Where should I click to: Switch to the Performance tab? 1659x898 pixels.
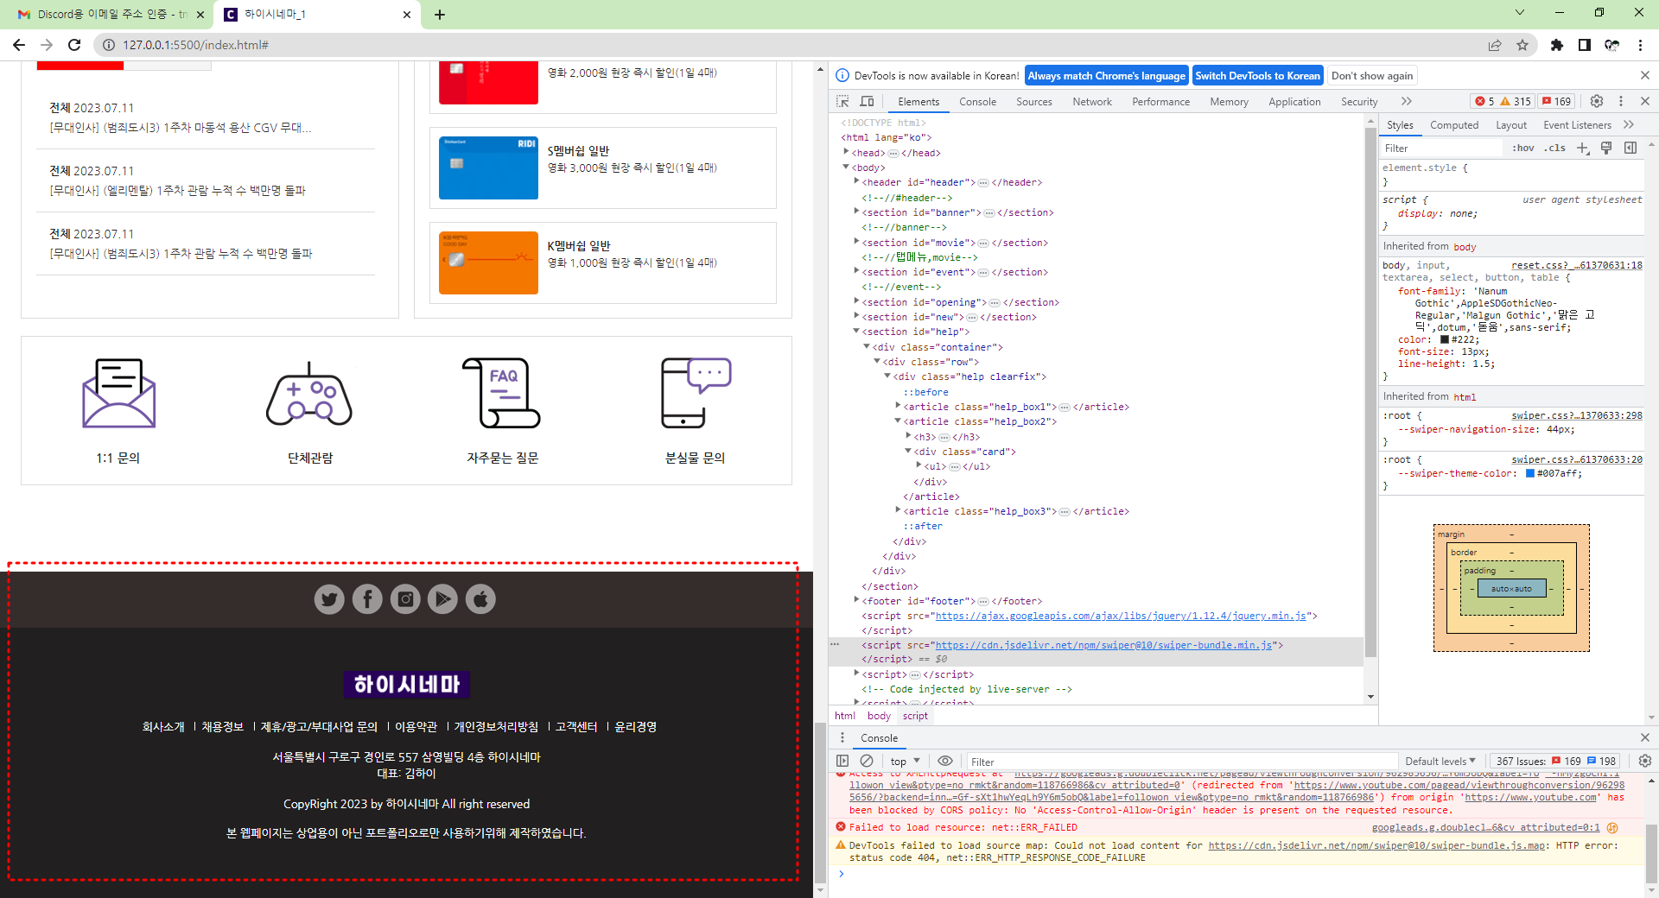pyautogui.click(x=1160, y=102)
